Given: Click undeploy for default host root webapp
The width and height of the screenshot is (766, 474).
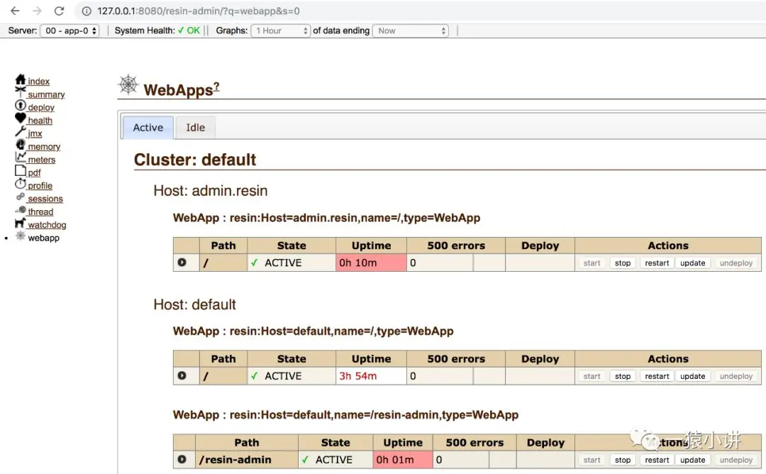Looking at the screenshot, I should (x=736, y=376).
